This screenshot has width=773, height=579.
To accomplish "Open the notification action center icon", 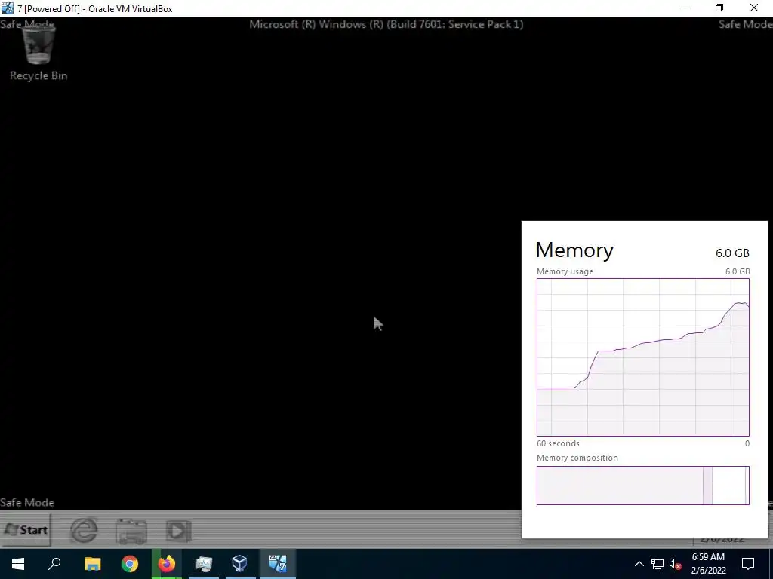I will pos(748,564).
